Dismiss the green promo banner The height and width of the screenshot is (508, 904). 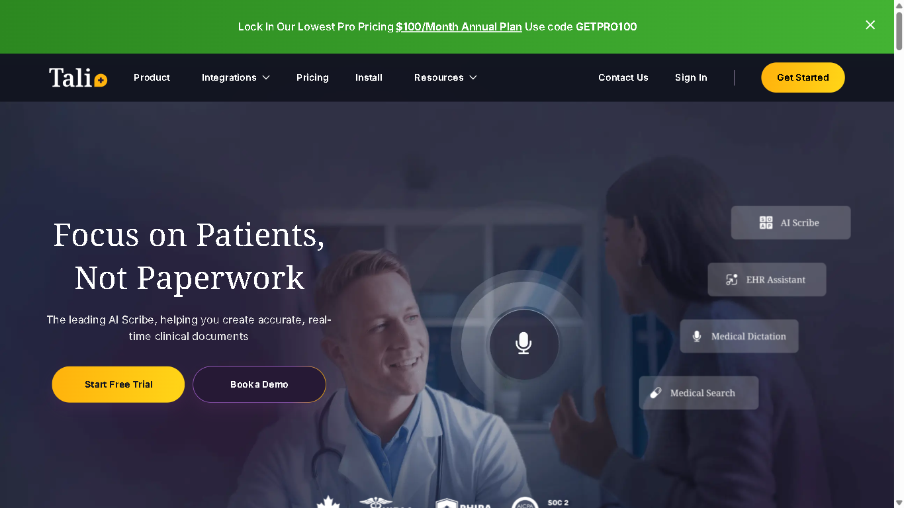pos(870,25)
